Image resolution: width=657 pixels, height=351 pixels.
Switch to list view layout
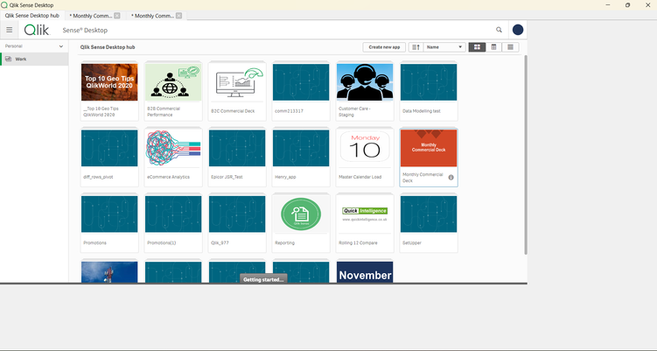[x=510, y=47]
